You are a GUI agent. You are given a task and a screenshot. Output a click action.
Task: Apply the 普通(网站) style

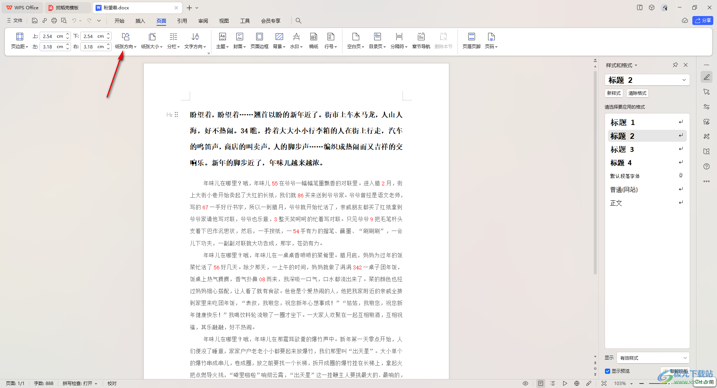[647, 190]
